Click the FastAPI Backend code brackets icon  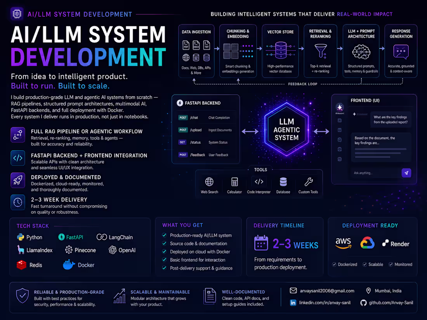click(18, 158)
